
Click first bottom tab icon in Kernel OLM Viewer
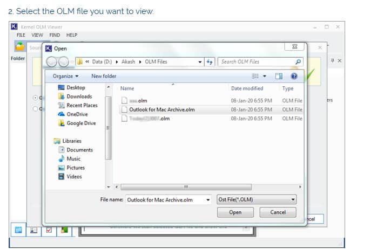[x=18, y=230]
